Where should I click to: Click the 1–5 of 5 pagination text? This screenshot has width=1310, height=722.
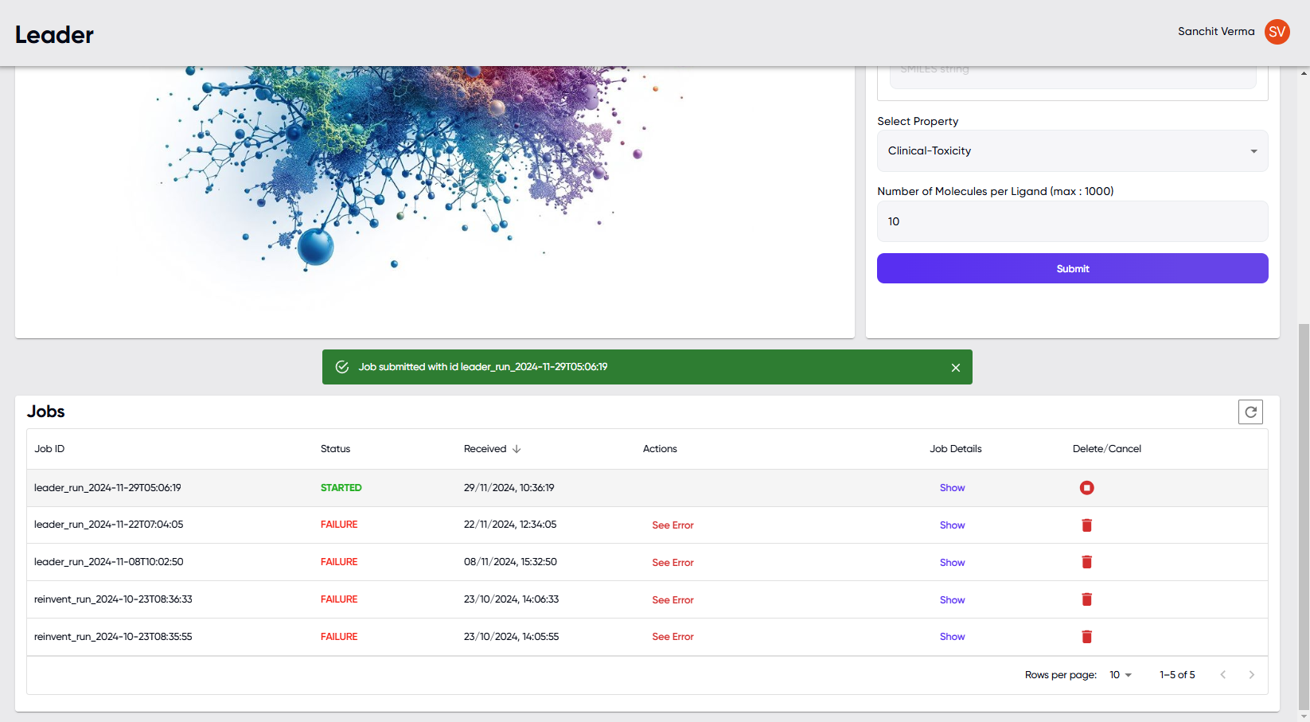1177,675
